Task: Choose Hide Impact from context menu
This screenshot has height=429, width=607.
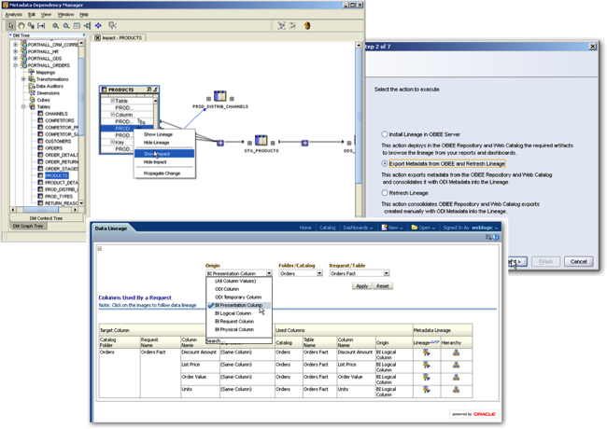Action: 164,162
